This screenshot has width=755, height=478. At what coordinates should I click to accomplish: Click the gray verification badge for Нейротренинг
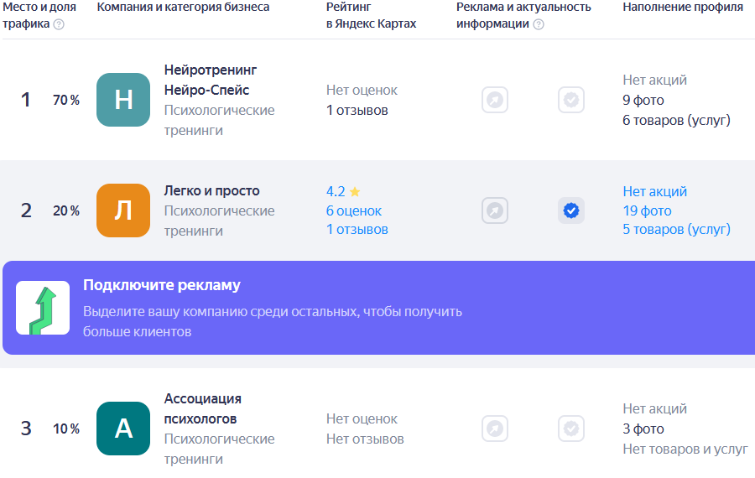point(571,100)
